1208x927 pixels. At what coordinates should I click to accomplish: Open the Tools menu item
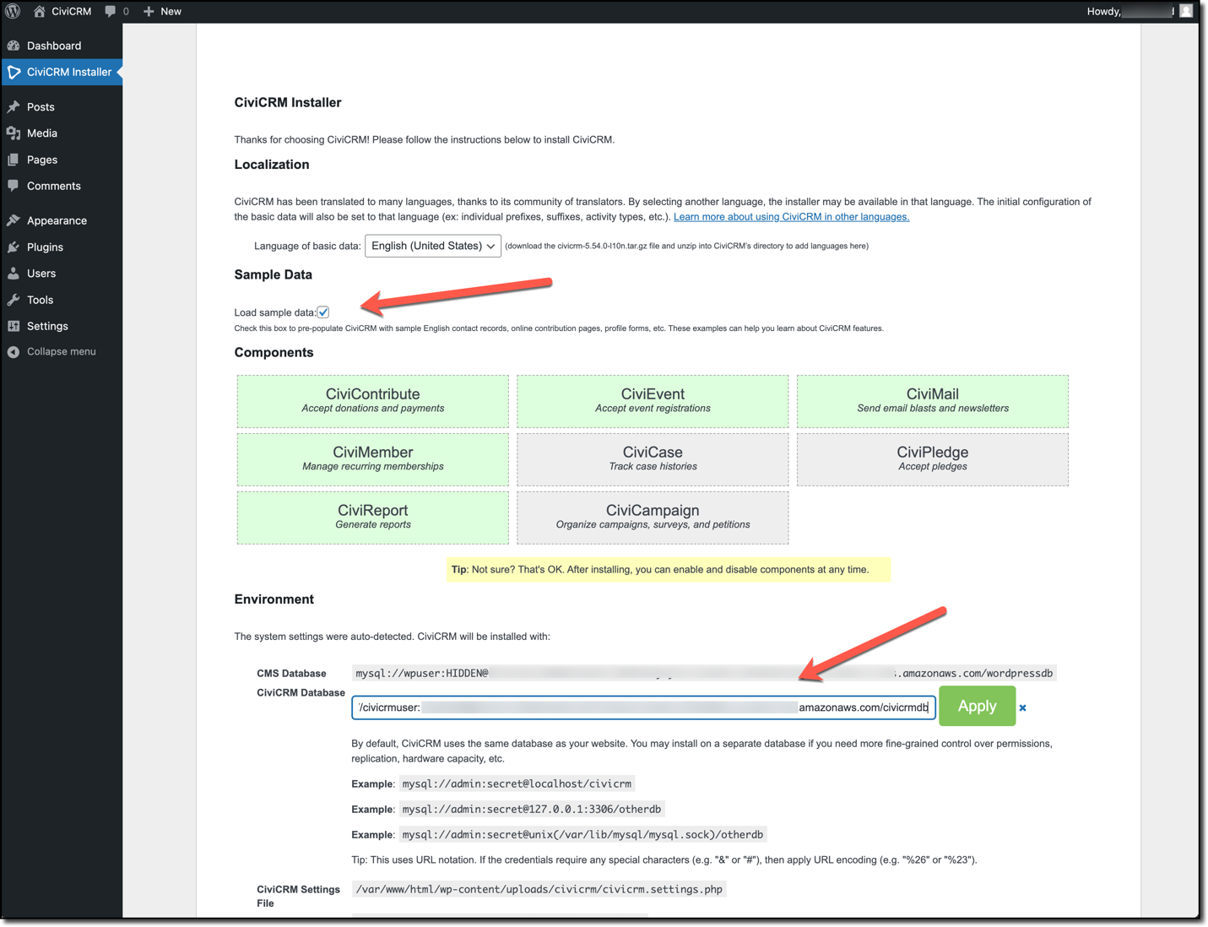point(40,300)
